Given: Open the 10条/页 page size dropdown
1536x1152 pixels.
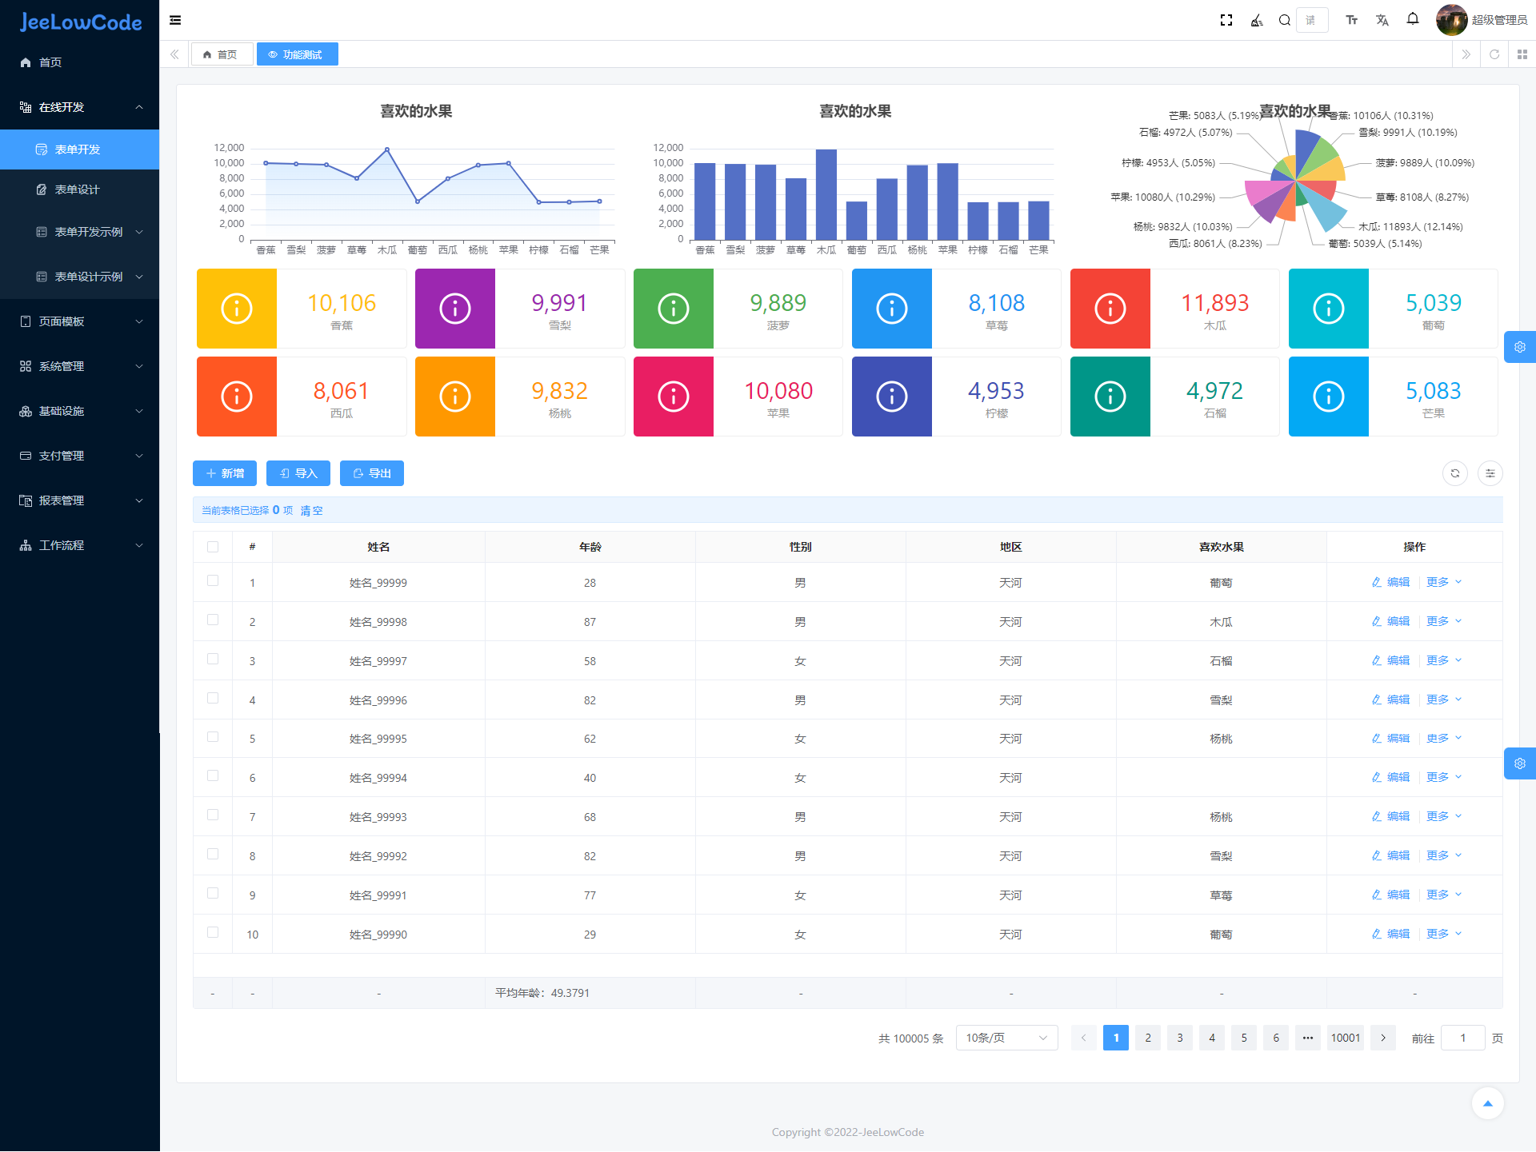Looking at the screenshot, I should [1006, 1038].
